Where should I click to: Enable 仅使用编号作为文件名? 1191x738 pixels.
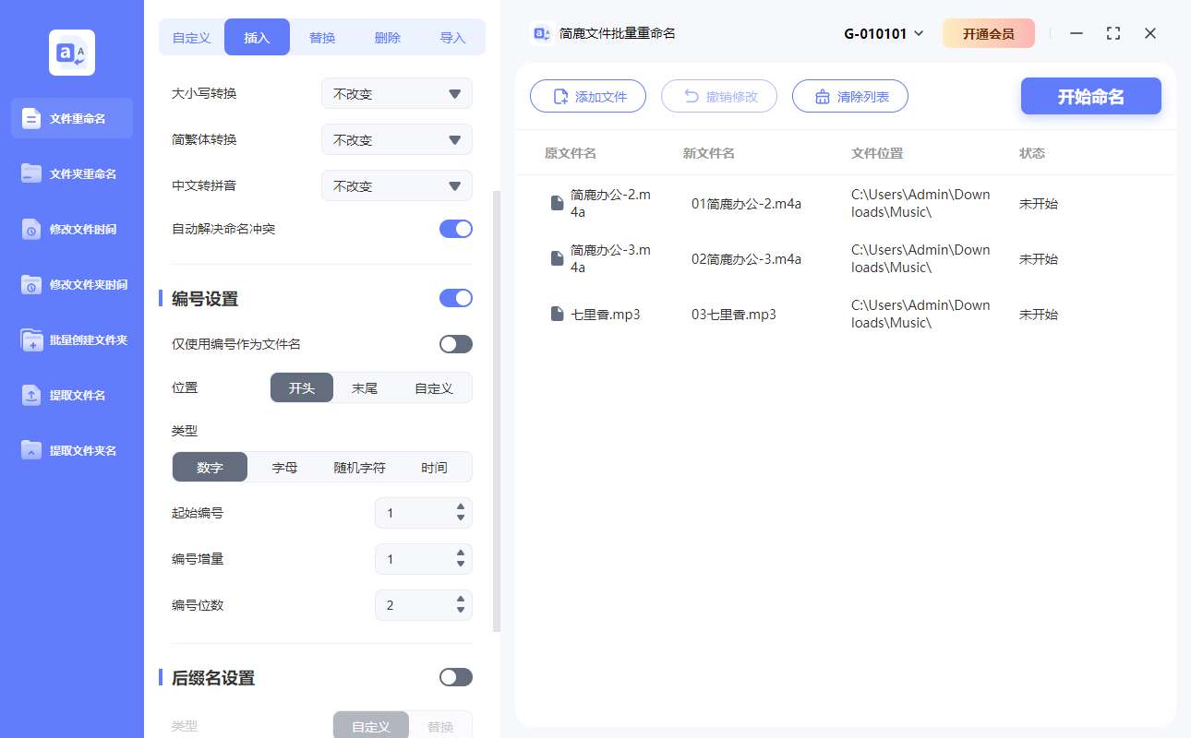click(455, 343)
